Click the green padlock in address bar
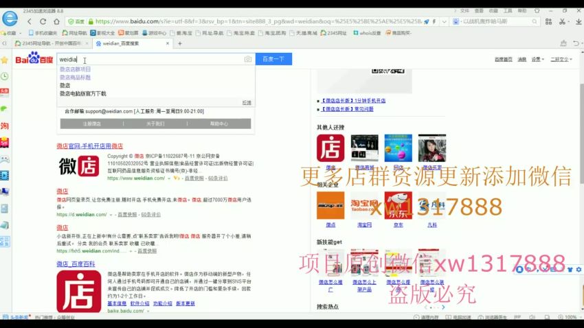This screenshot has height=328, width=584. click(x=91, y=21)
